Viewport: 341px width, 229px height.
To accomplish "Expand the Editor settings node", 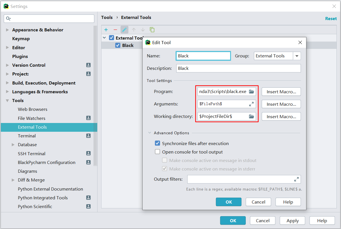I will tap(7, 47).
